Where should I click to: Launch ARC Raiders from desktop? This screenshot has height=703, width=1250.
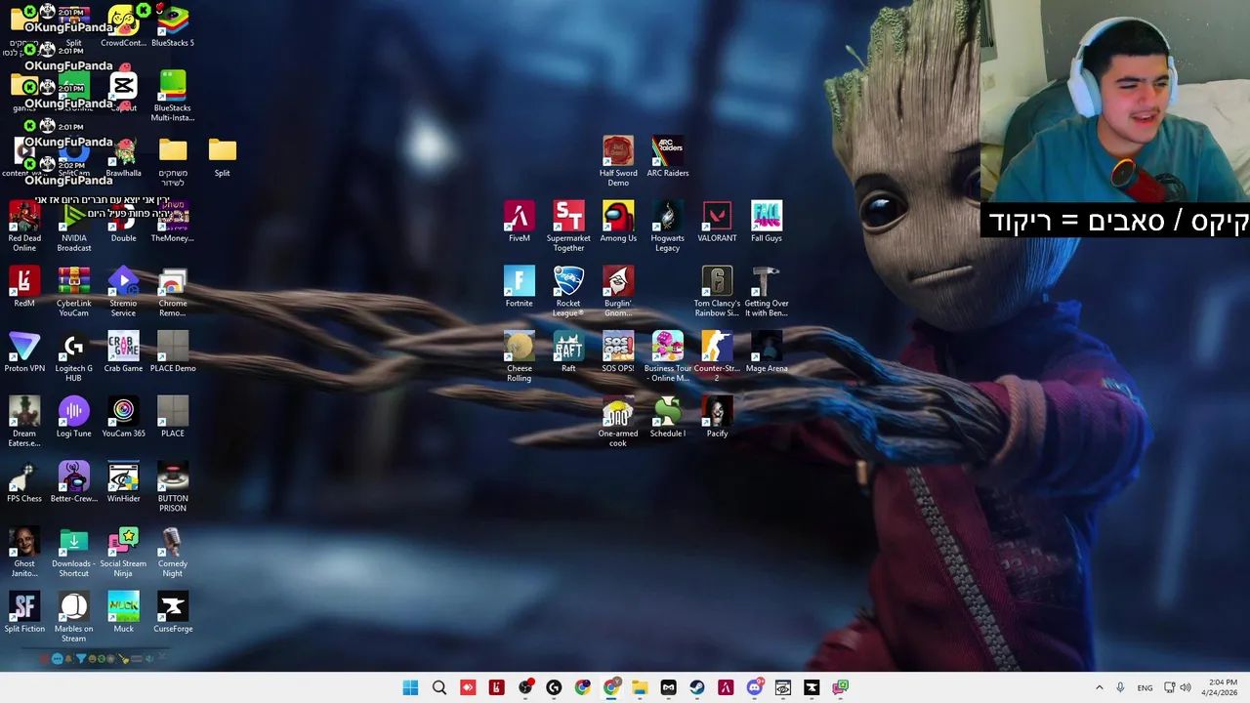(668, 157)
